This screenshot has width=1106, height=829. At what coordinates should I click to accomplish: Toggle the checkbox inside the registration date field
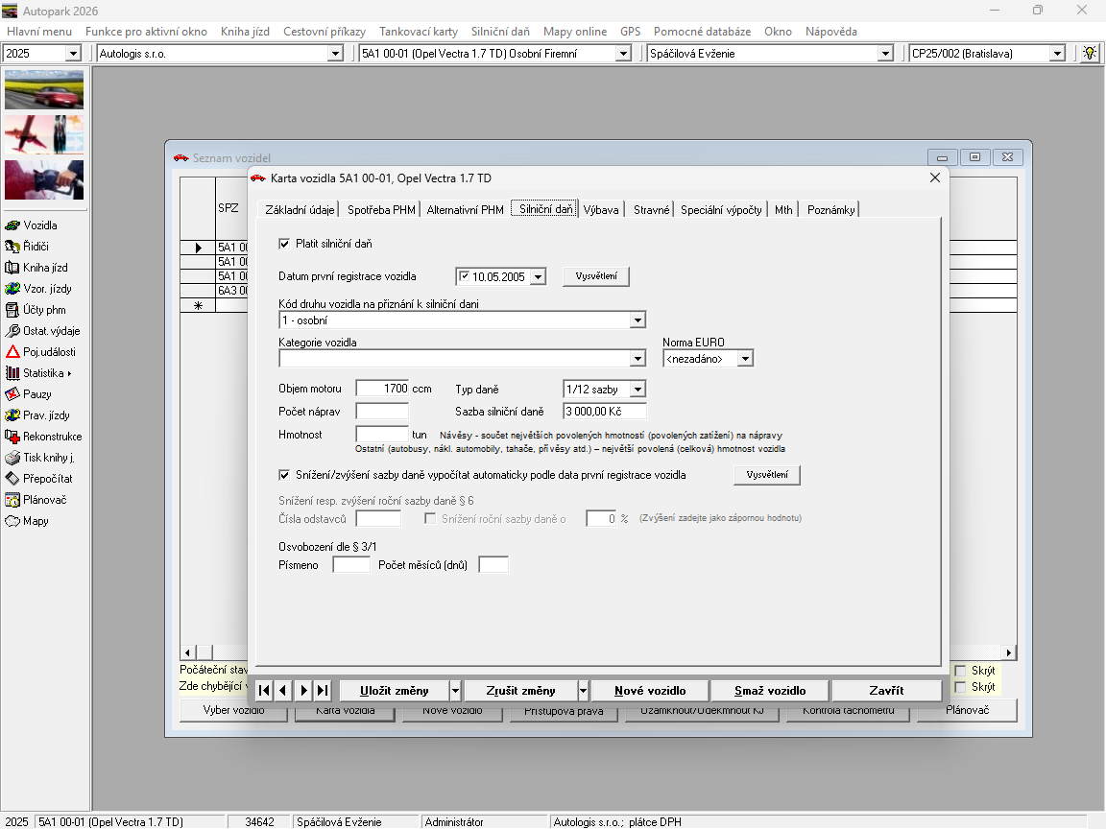pyautogui.click(x=465, y=277)
